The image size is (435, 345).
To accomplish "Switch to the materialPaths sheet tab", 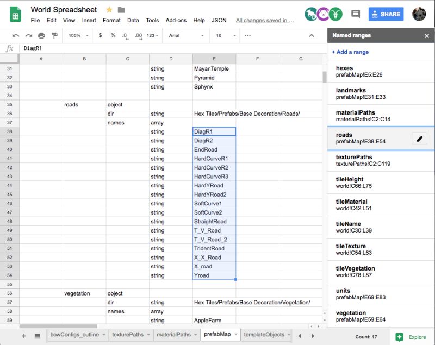I will click(174, 335).
